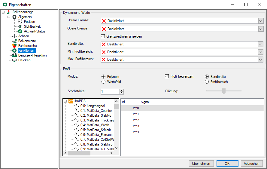Click the green Aktiviert-Status checkmark icon
The height and width of the screenshot is (169, 267).
pyautogui.click(x=20, y=31)
